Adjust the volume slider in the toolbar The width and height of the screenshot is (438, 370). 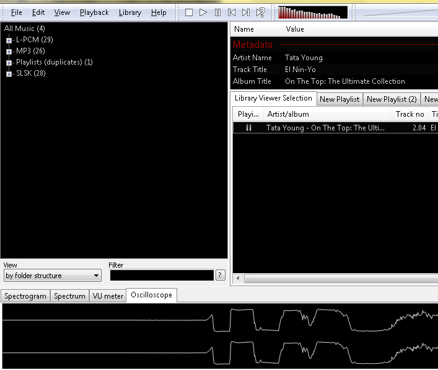(x=401, y=12)
